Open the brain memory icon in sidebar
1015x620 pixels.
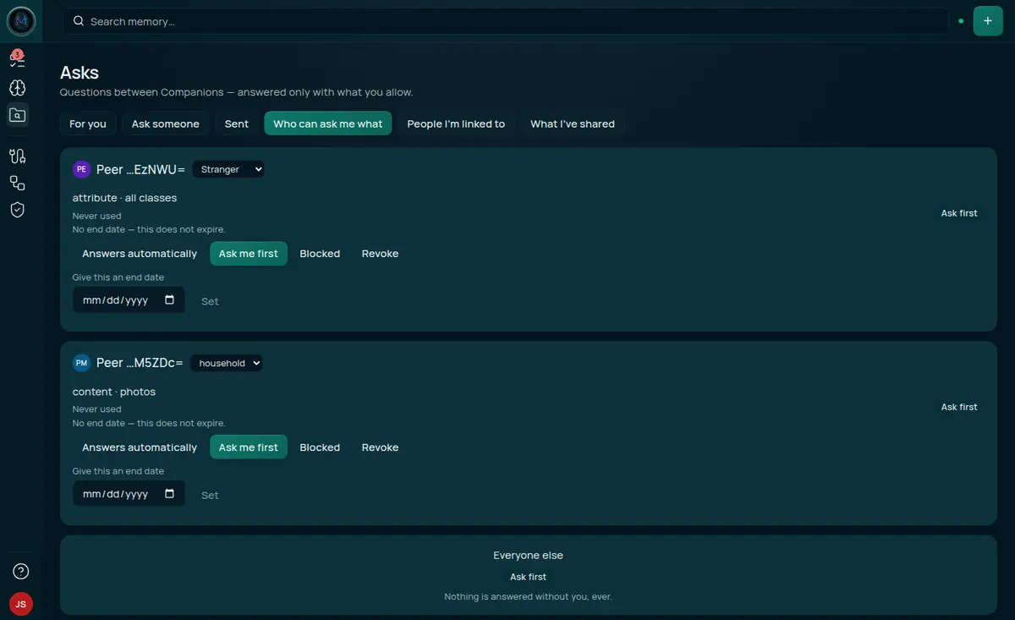coord(17,88)
